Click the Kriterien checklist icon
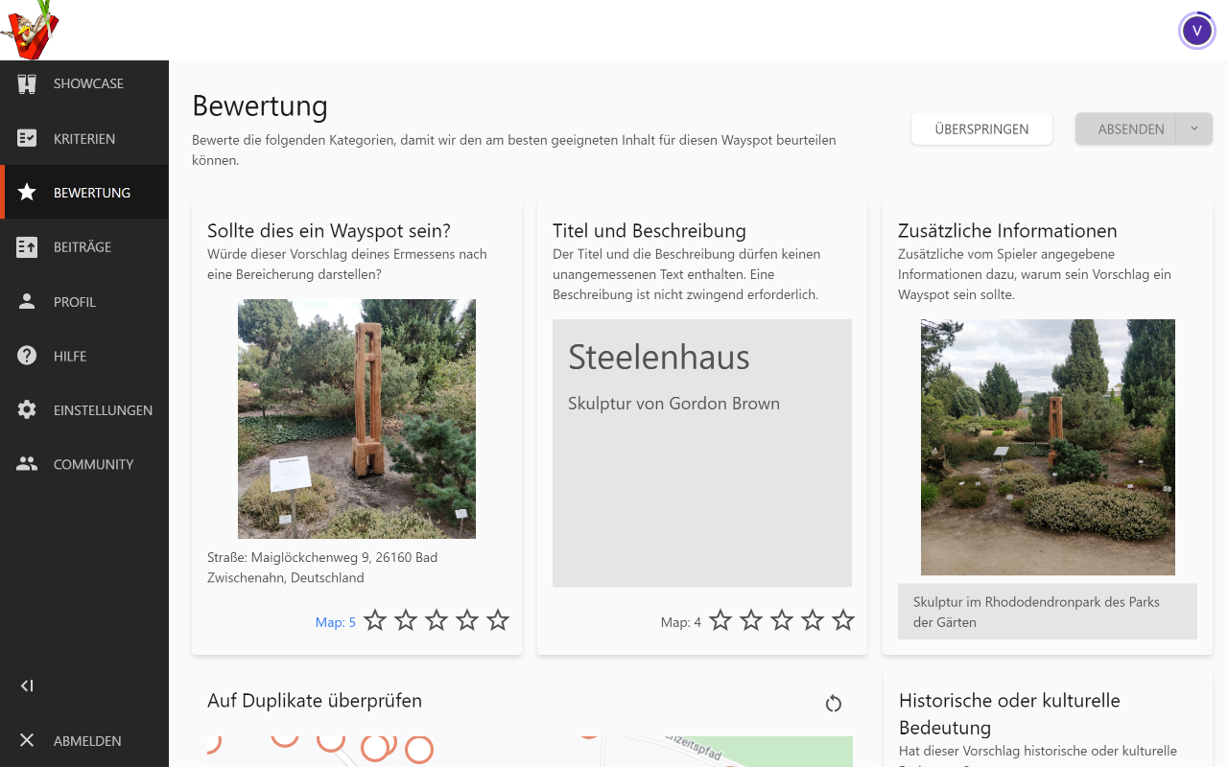 (27, 138)
